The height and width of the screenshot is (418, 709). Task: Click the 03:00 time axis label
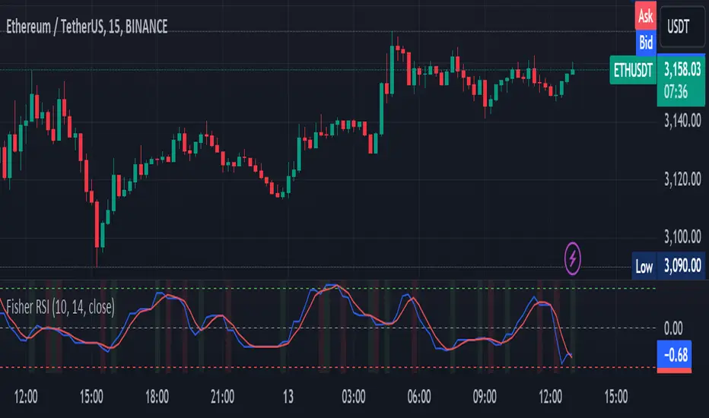[x=354, y=397]
